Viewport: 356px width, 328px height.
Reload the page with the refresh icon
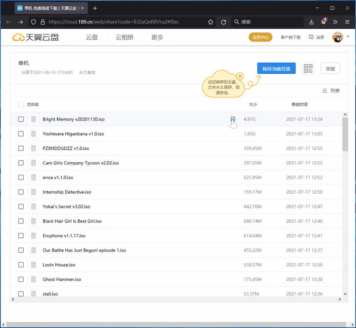pos(224,22)
